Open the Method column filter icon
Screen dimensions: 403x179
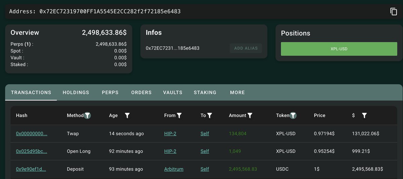[87, 115]
